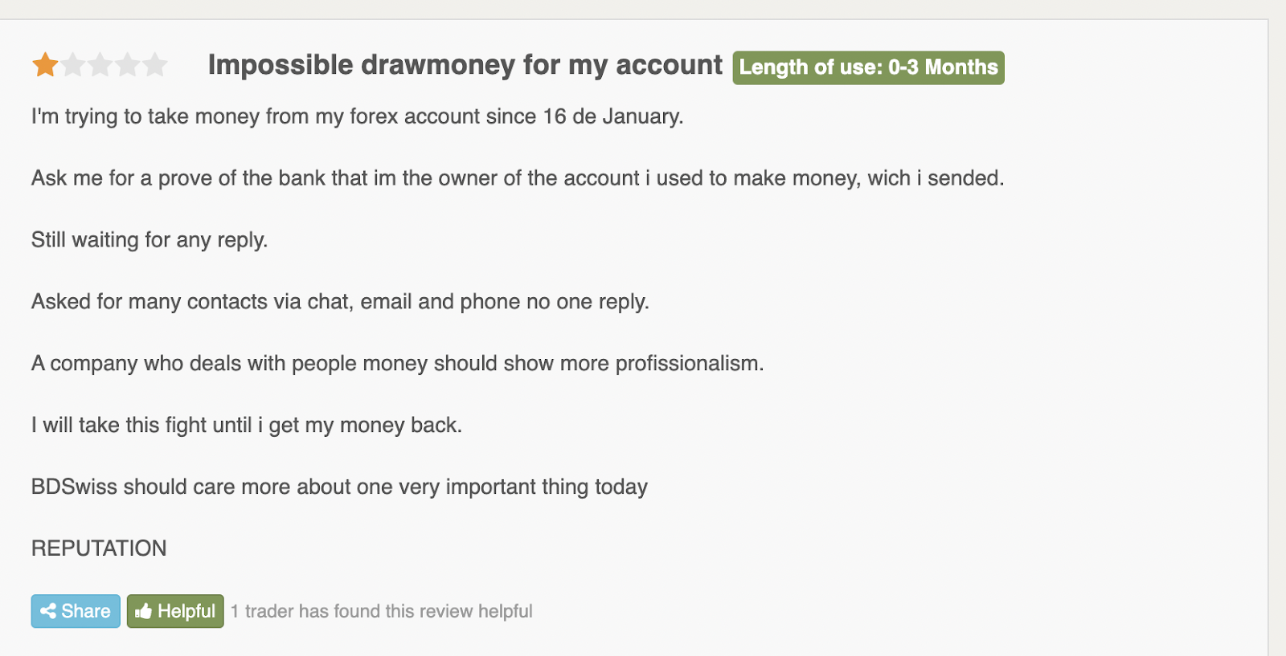Click the Length of use badge
1286x656 pixels.
(868, 67)
